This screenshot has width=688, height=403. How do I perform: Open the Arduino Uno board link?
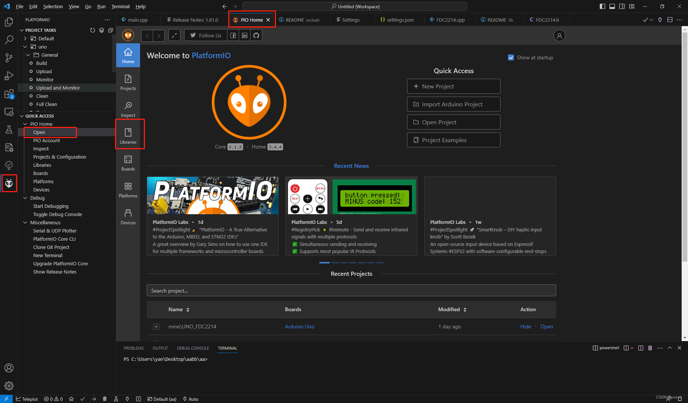click(300, 327)
